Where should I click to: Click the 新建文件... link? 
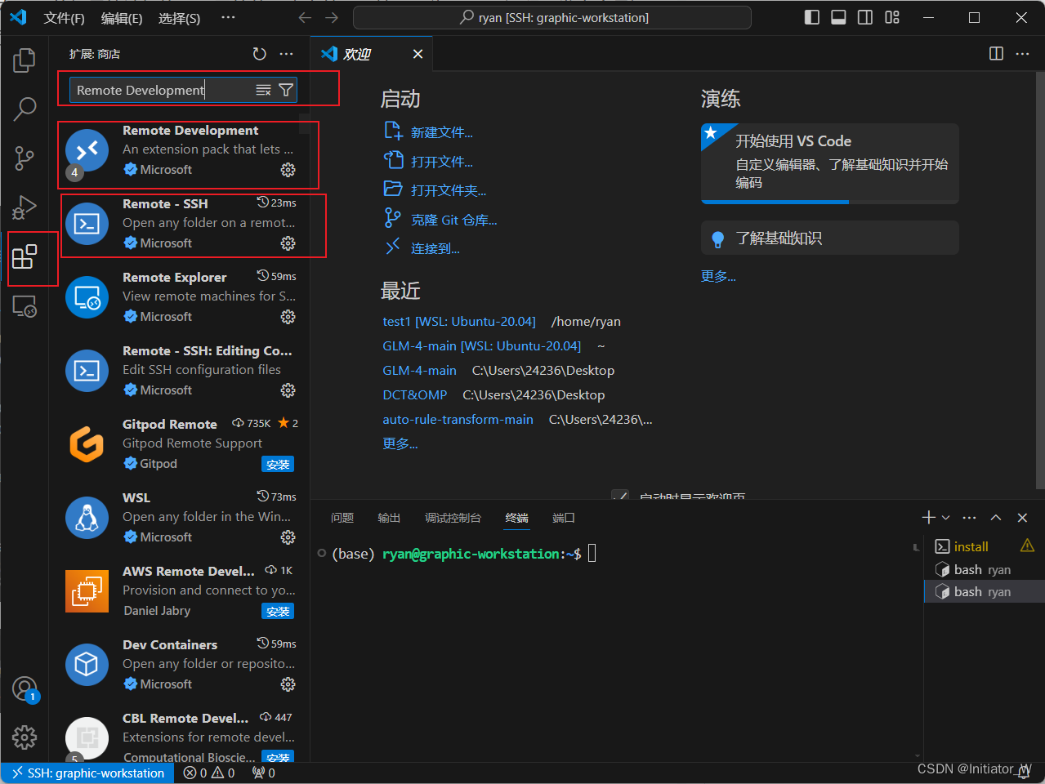tap(441, 132)
